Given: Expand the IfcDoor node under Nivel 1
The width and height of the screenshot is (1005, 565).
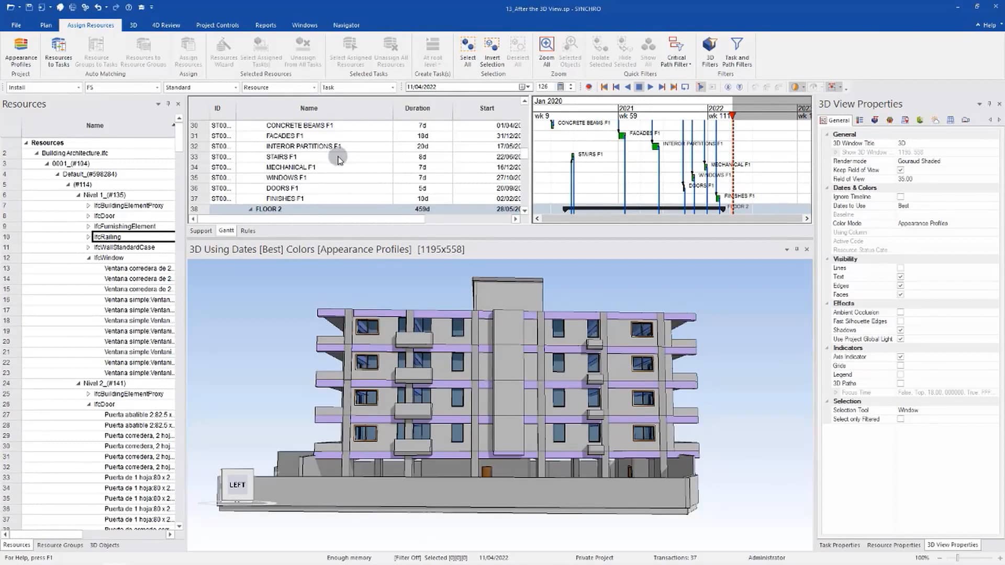Looking at the screenshot, I should click(x=88, y=216).
